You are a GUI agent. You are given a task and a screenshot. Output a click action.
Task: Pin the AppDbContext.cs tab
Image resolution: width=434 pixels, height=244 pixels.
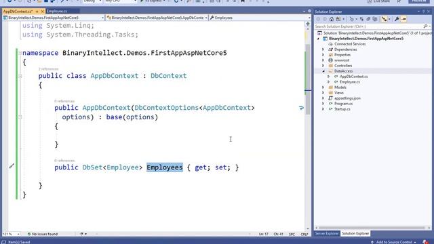point(37,12)
